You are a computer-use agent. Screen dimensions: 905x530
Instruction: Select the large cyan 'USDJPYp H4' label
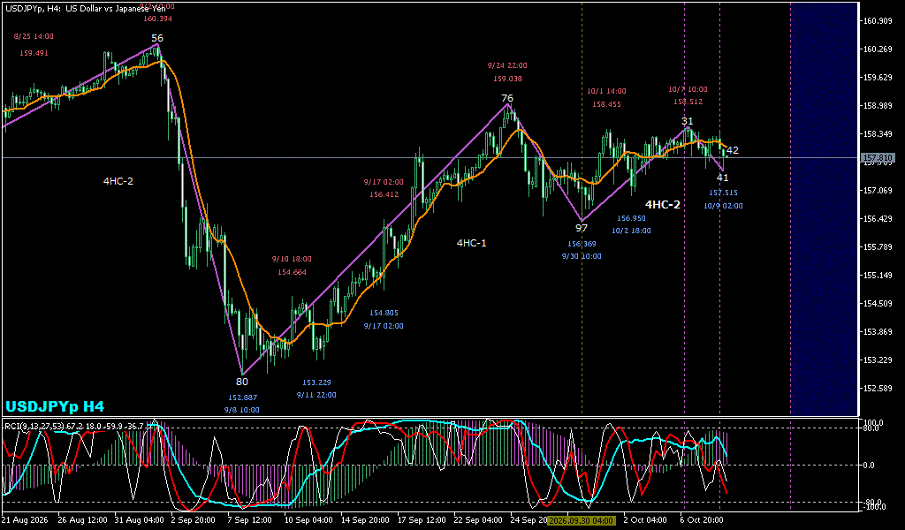click(55, 406)
